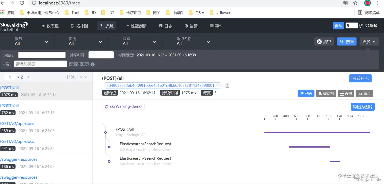The height and width of the screenshot is (184, 384).
Task: Copy trace ID using clipboard icon
Action: coord(227,86)
